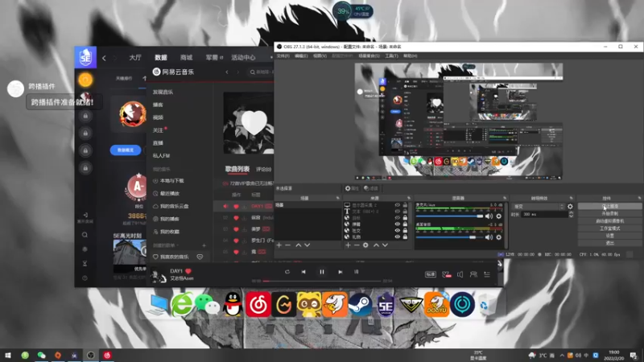The width and height of the screenshot is (644, 362).
Task: Open the recycle bin dock icon
Action: (487, 306)
